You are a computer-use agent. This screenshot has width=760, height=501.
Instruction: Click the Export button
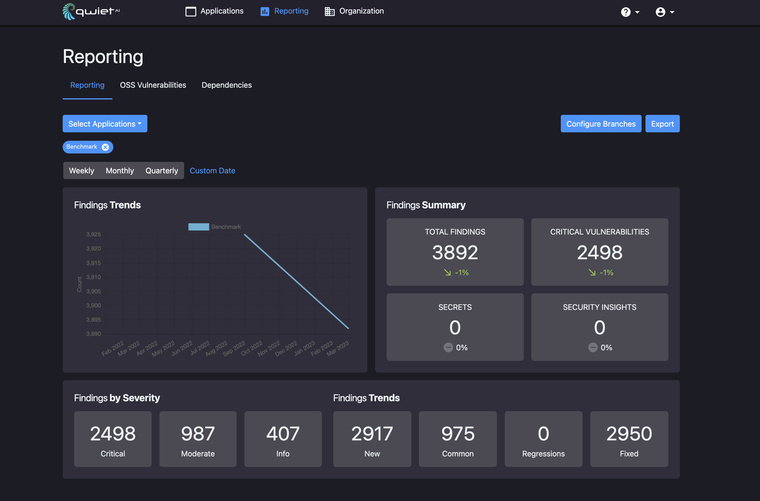coord(662,124)
